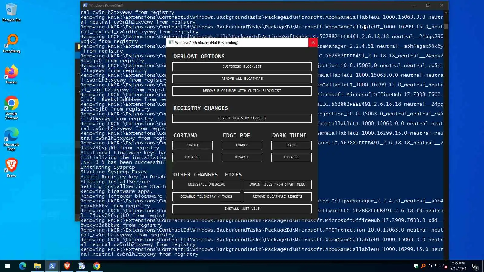Click the Windows10Debloater form taskbar icon

(82, 266)
